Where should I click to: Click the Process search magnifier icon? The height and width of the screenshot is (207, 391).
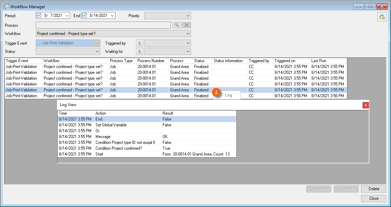(x=177, y=25)
